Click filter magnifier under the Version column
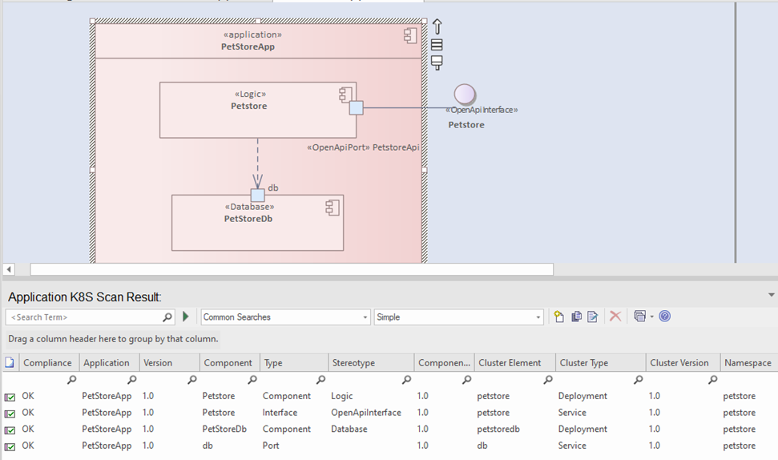 pos(192,380)
